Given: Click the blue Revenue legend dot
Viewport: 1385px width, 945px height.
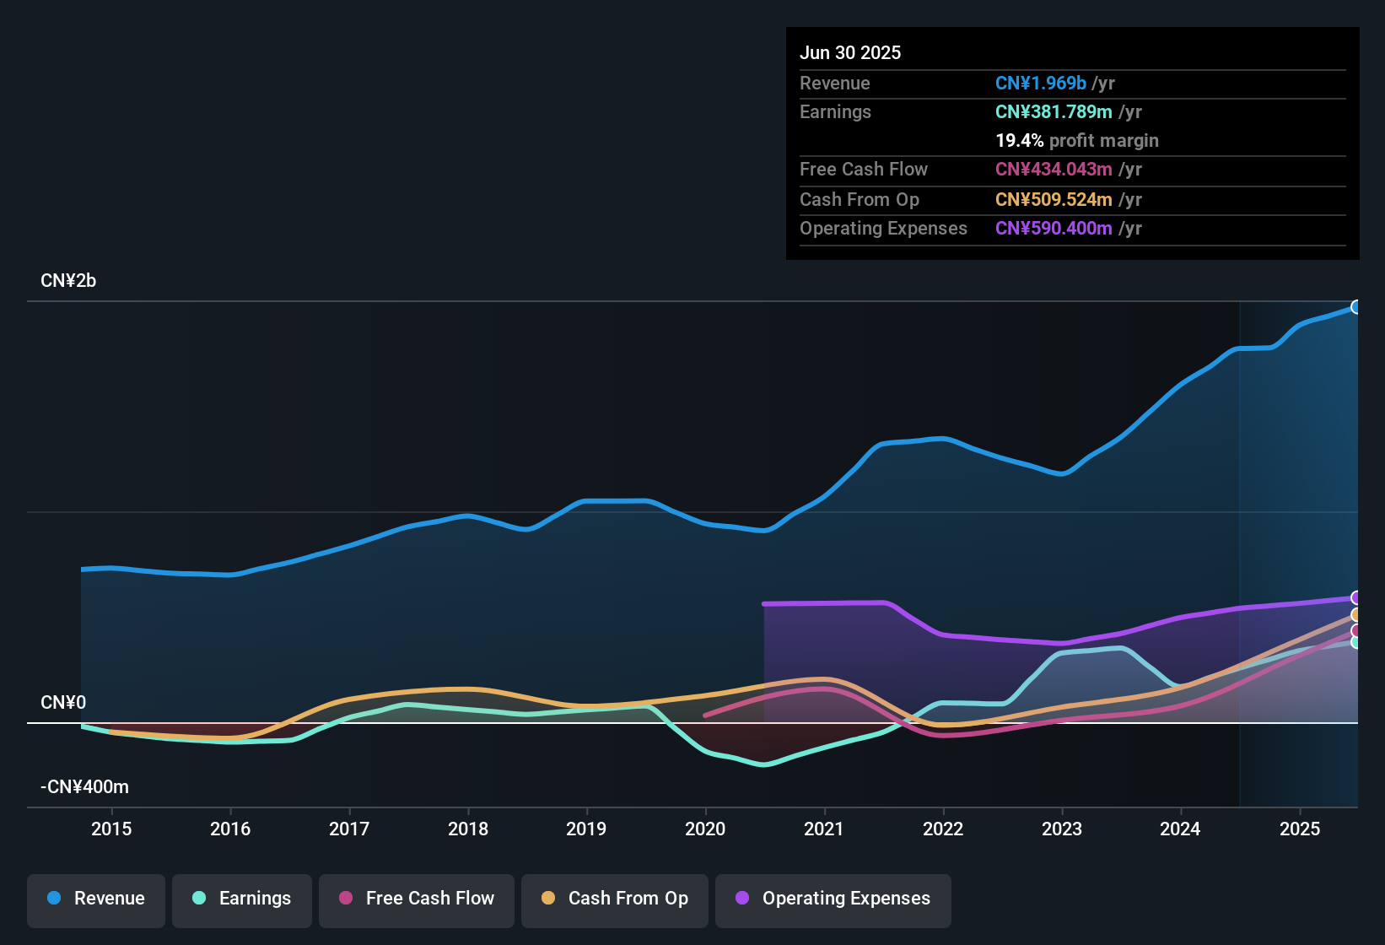Looking at the screenshot, I should pyautogui.click(x=53, y=899).
